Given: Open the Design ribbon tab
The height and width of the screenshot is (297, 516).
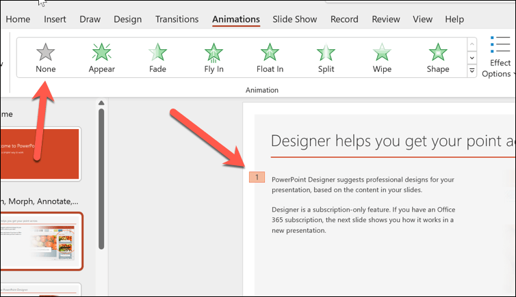Looking at the screenshot, I should click(x=128, y=19).
